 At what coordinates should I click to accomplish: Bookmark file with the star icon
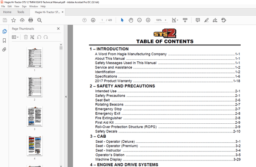click(13, 20)
